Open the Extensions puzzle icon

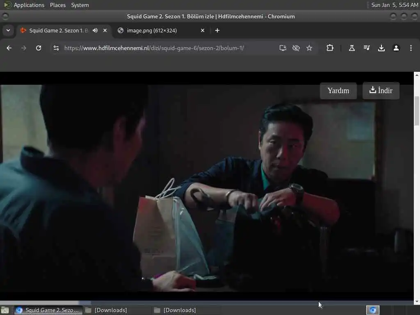330,48
